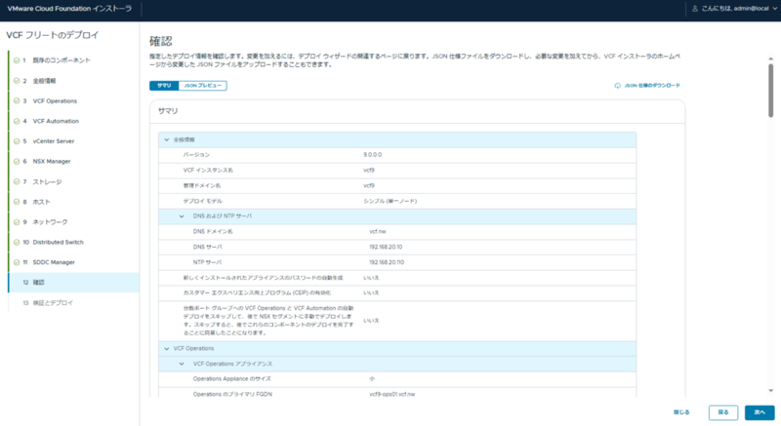This screenshot has height=426, width=781.
Task: Click the Operations Appliance のサイズ label
Action: click(232, 379)
